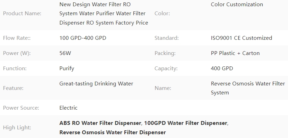Screen dimensions: 288x138
Task: Select the 100 GPD-400 GPD value
Action: coord(83,38)
